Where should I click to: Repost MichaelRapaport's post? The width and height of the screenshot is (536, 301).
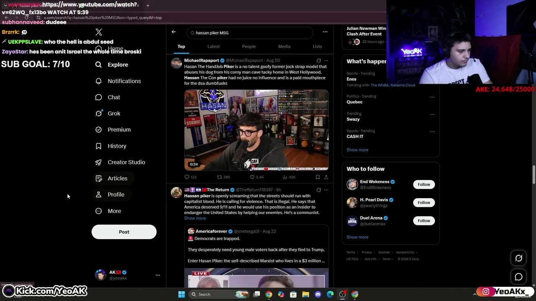coord(223,177)
